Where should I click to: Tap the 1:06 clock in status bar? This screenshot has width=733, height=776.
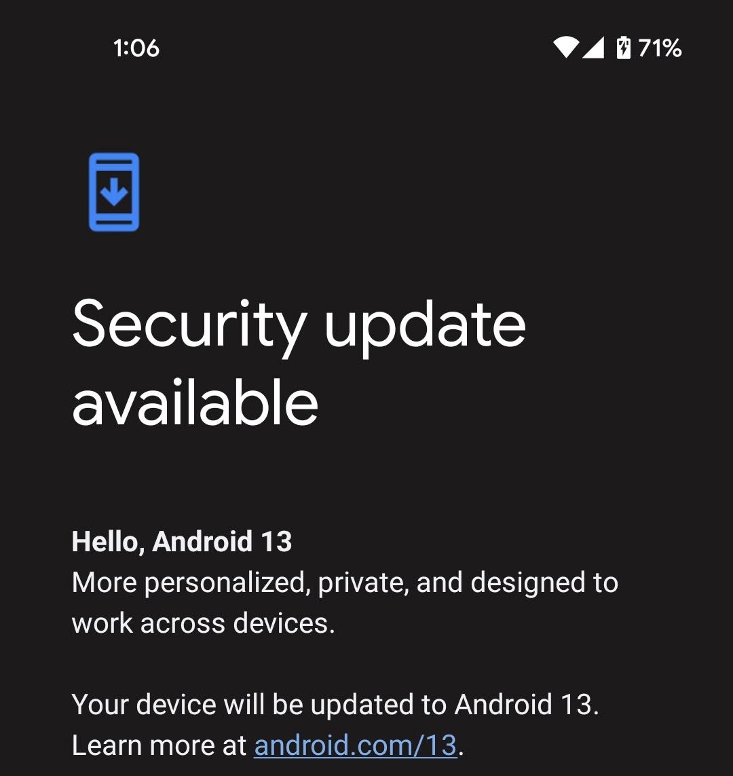[136, 48]
